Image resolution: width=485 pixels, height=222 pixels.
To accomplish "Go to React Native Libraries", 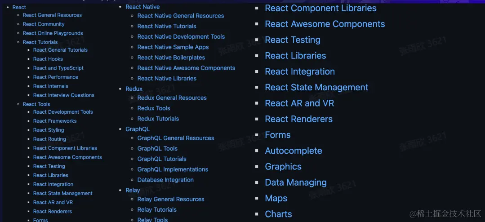I will [167, 79].
